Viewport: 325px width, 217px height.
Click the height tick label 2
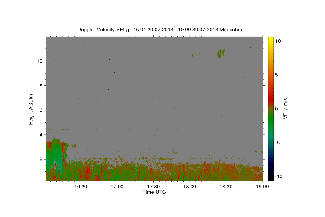pyautogui.click(x=41, y=159)
